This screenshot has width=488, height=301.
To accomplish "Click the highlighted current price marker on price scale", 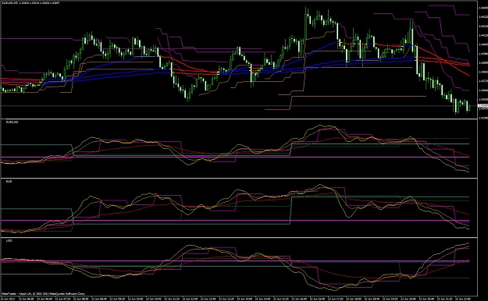I will 483,106.
